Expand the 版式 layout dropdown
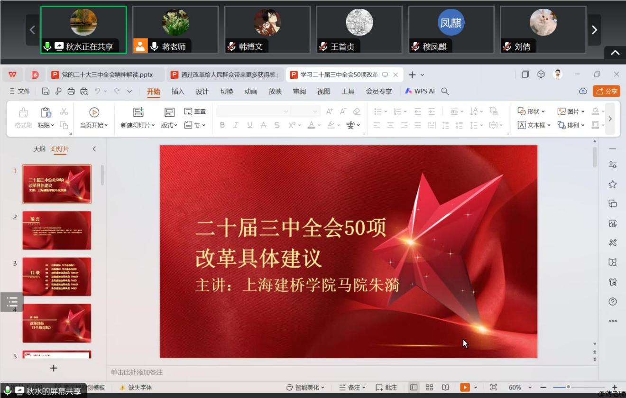Image resolution: width=626 pixels, height=398 pixels. [x=169, y=125]
